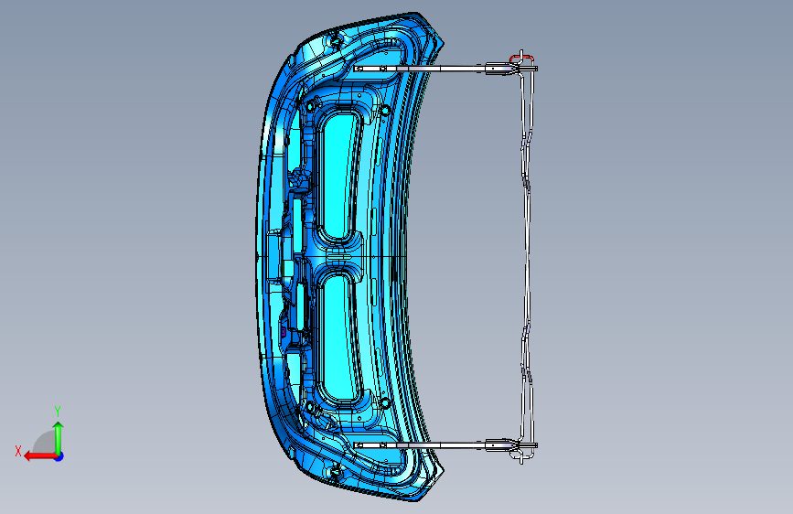Click the blue Z axis dot on triad
Image resolution: width=793 pixels, height=514 pixels.
coord(59,456)
